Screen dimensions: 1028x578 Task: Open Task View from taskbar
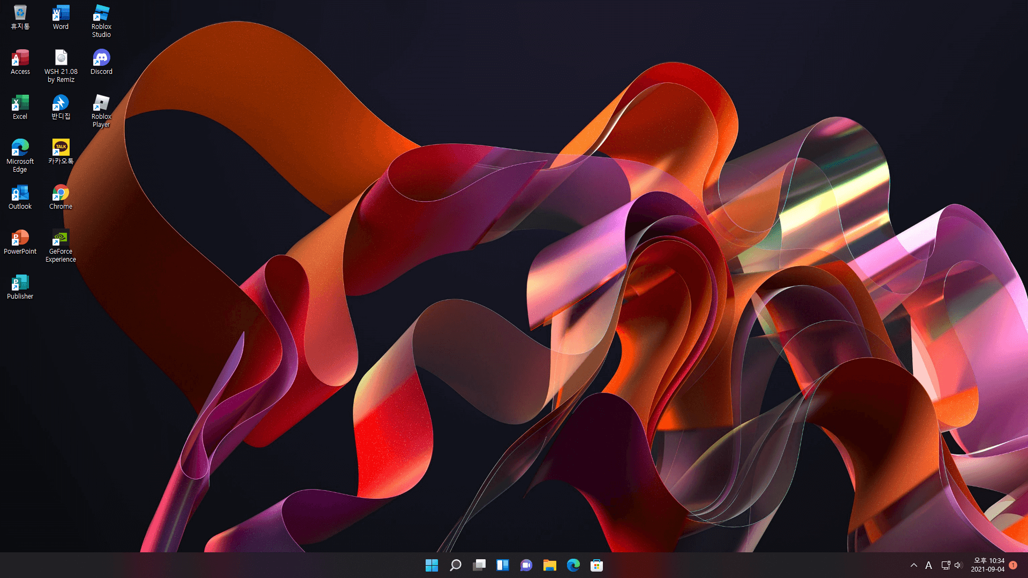[x=479, y=565]
